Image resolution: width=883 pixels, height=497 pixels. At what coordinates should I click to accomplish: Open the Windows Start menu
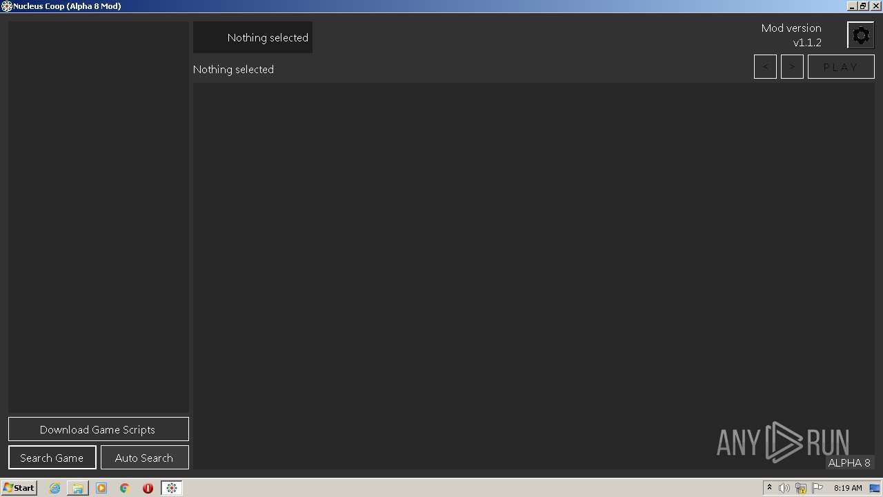pyautogui.click(x=19, y=487)
